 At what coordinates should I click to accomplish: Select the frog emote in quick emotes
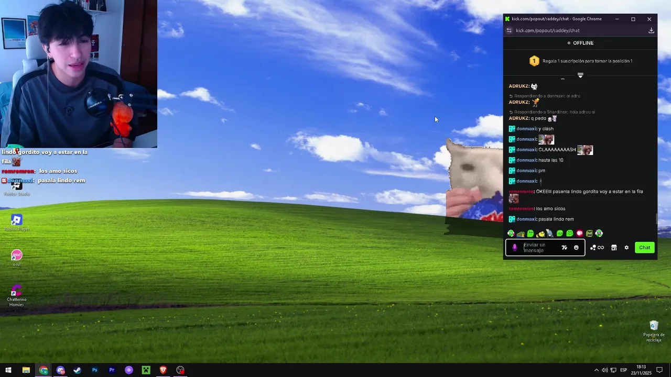click(x=521, y=234)
